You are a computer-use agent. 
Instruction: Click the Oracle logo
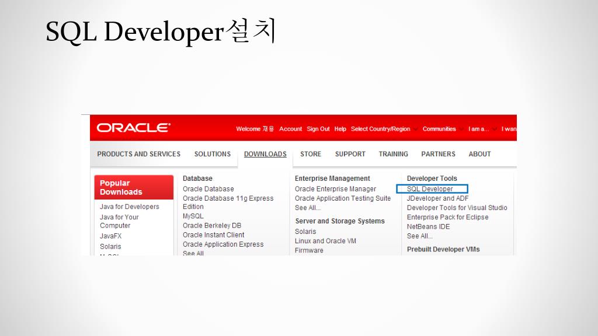click(133, 128)
